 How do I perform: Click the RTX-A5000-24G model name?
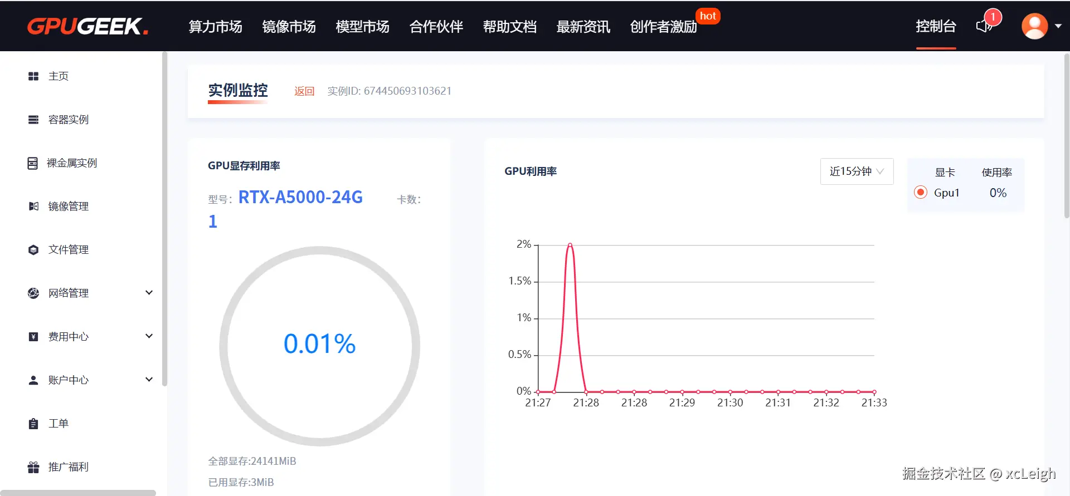(300, 197)
